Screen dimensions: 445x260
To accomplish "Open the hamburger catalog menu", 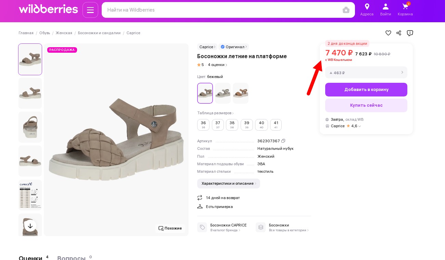I will (x=90, y=10).
